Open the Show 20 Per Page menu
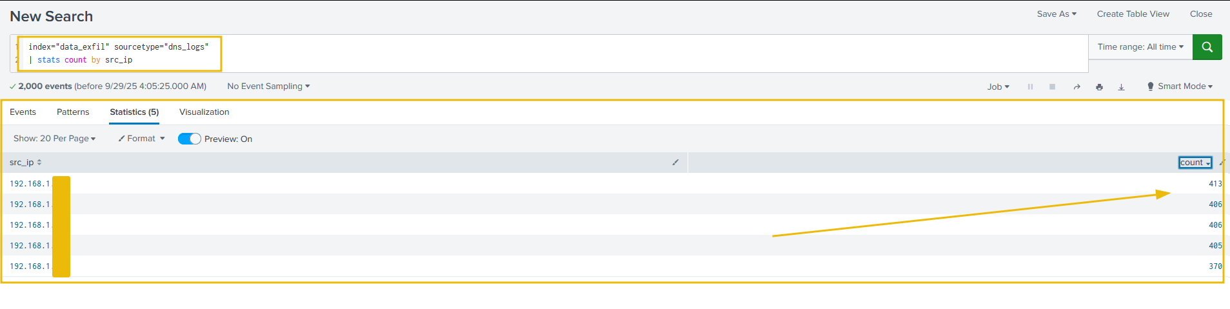The image size is (1230, 309). (x=54, y=139)
